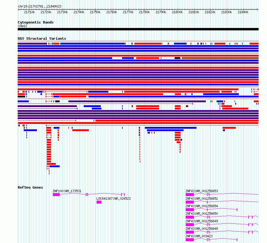Click the 21840k ruler tick label
This screenshot has width=267, height=243.
click(x=243, y=12)
